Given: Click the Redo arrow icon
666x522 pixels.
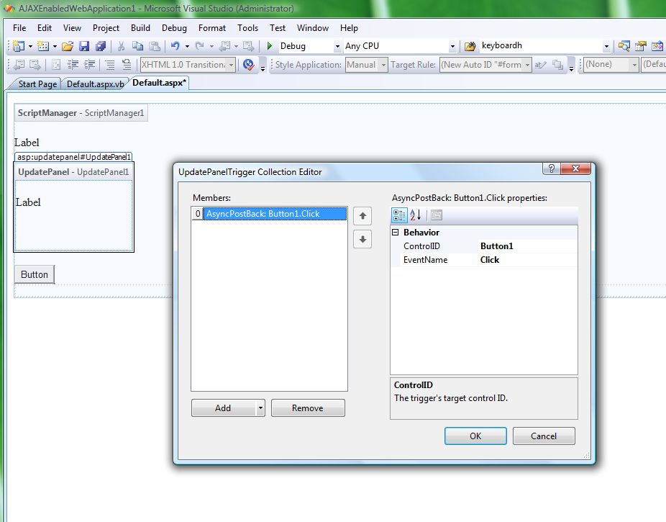Looking at the screenshot, I should (x=200, y=46).
